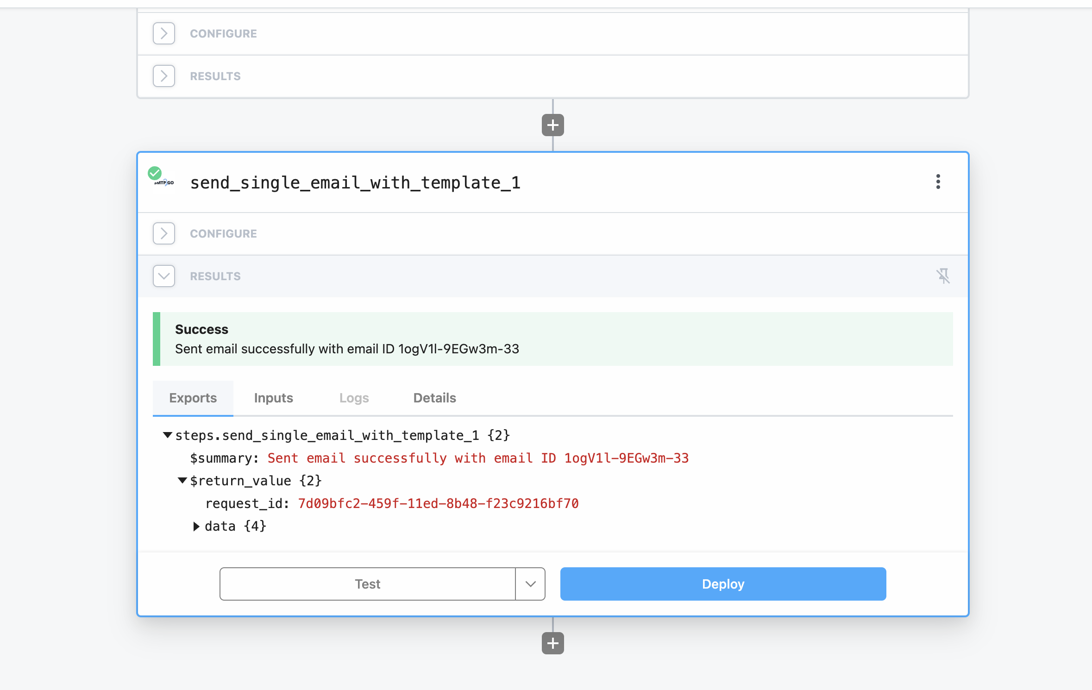1092x690 pixels.
Task: Collapse the $return_value tree node
Action: click(182, 481)
